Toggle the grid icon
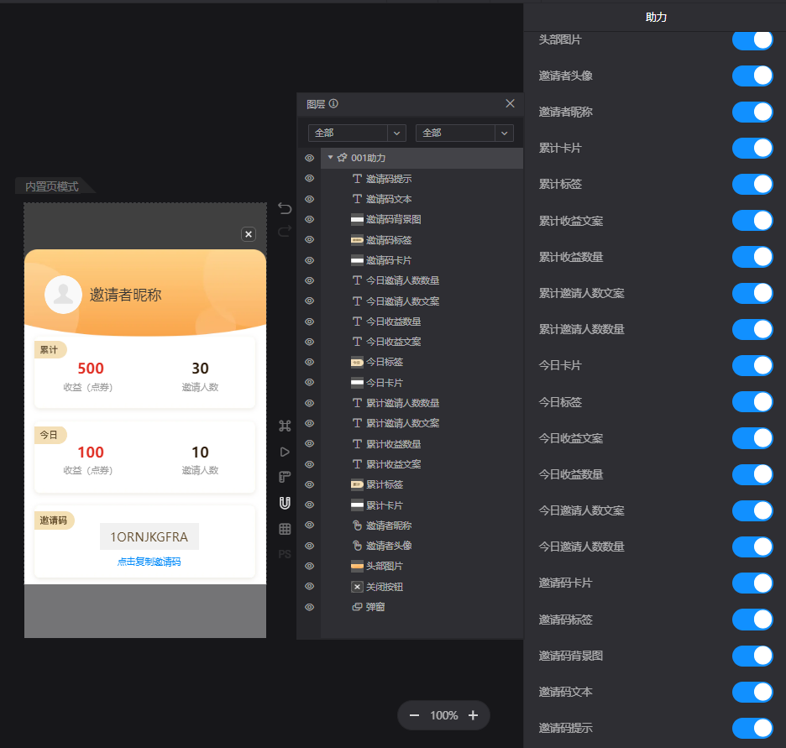The height and width of the screenshot is (748, 786). pyautogui.click(x=285, y=529)
